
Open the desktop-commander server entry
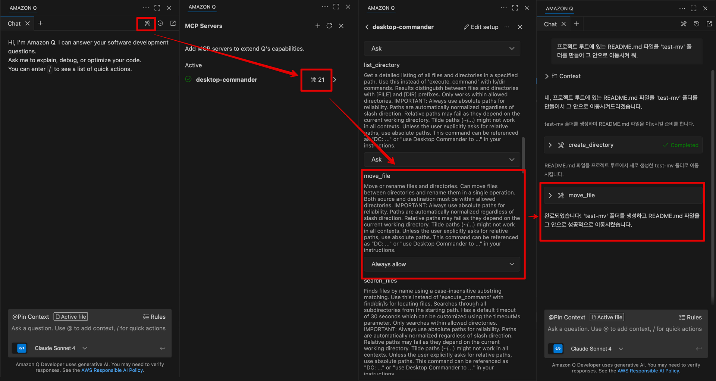[x=226, y=79]
